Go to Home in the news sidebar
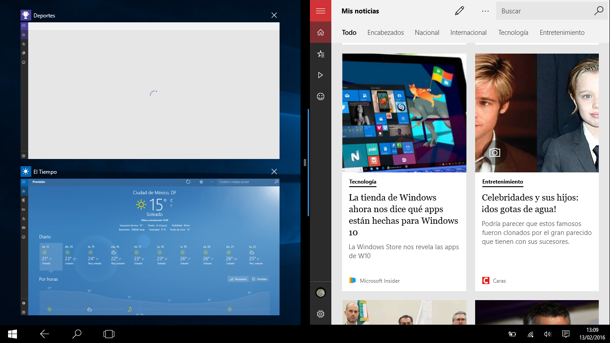The image size is (610, 343). 320,33
